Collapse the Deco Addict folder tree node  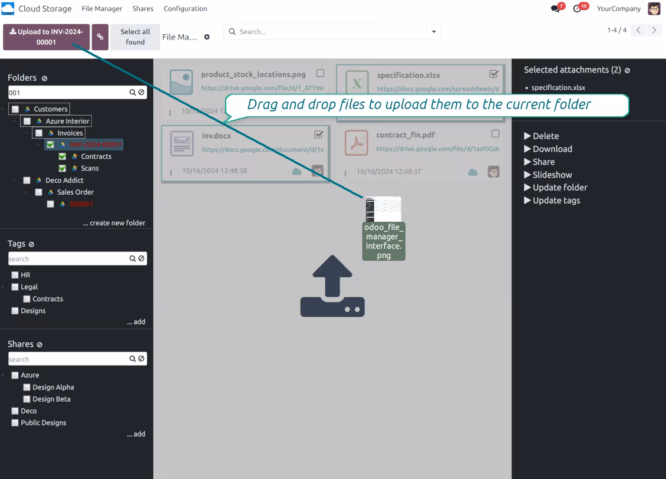point(15,180)
